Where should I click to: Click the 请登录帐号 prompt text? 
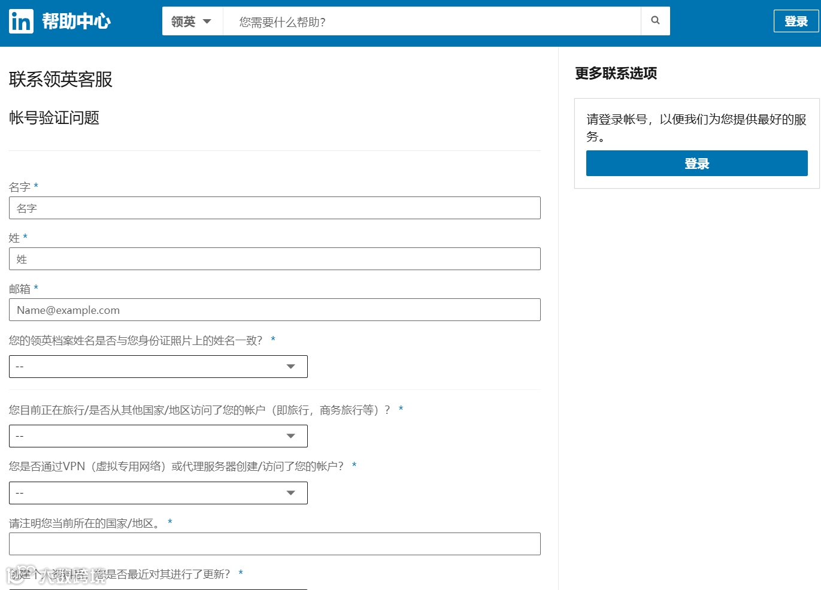696,128
